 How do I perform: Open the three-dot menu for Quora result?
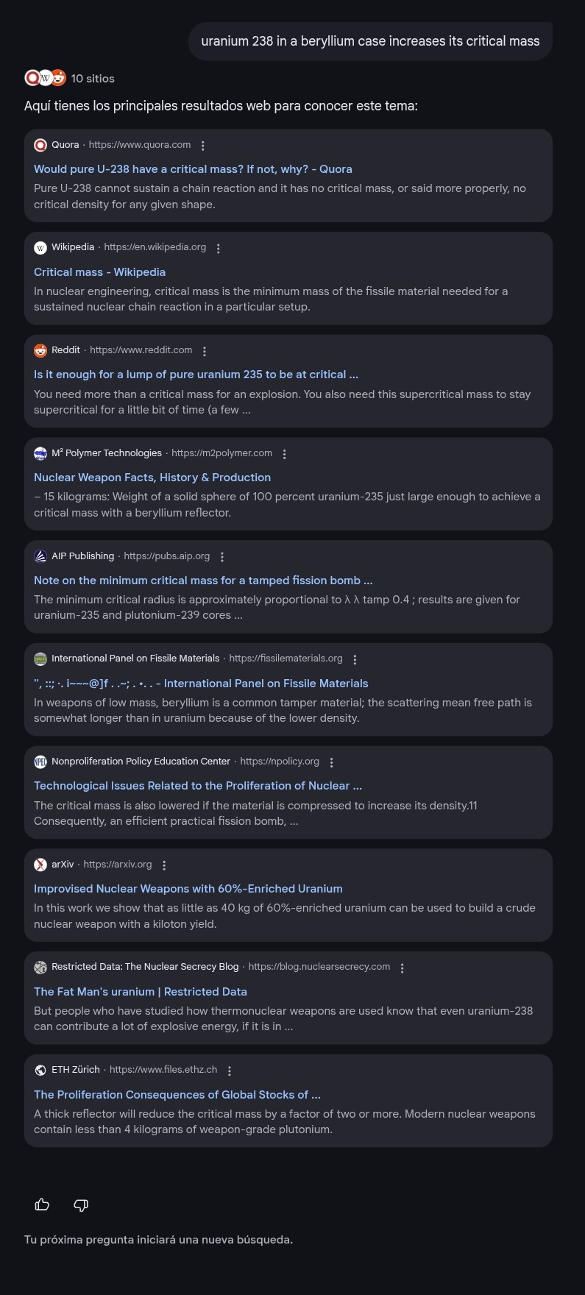click(203, 146)
